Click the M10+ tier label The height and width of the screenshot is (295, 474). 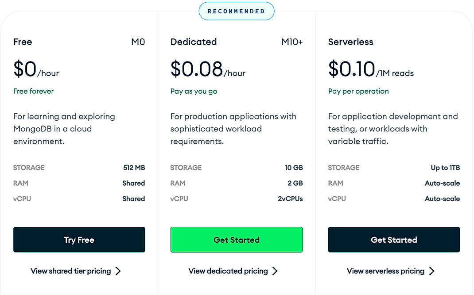coord(292,42)
